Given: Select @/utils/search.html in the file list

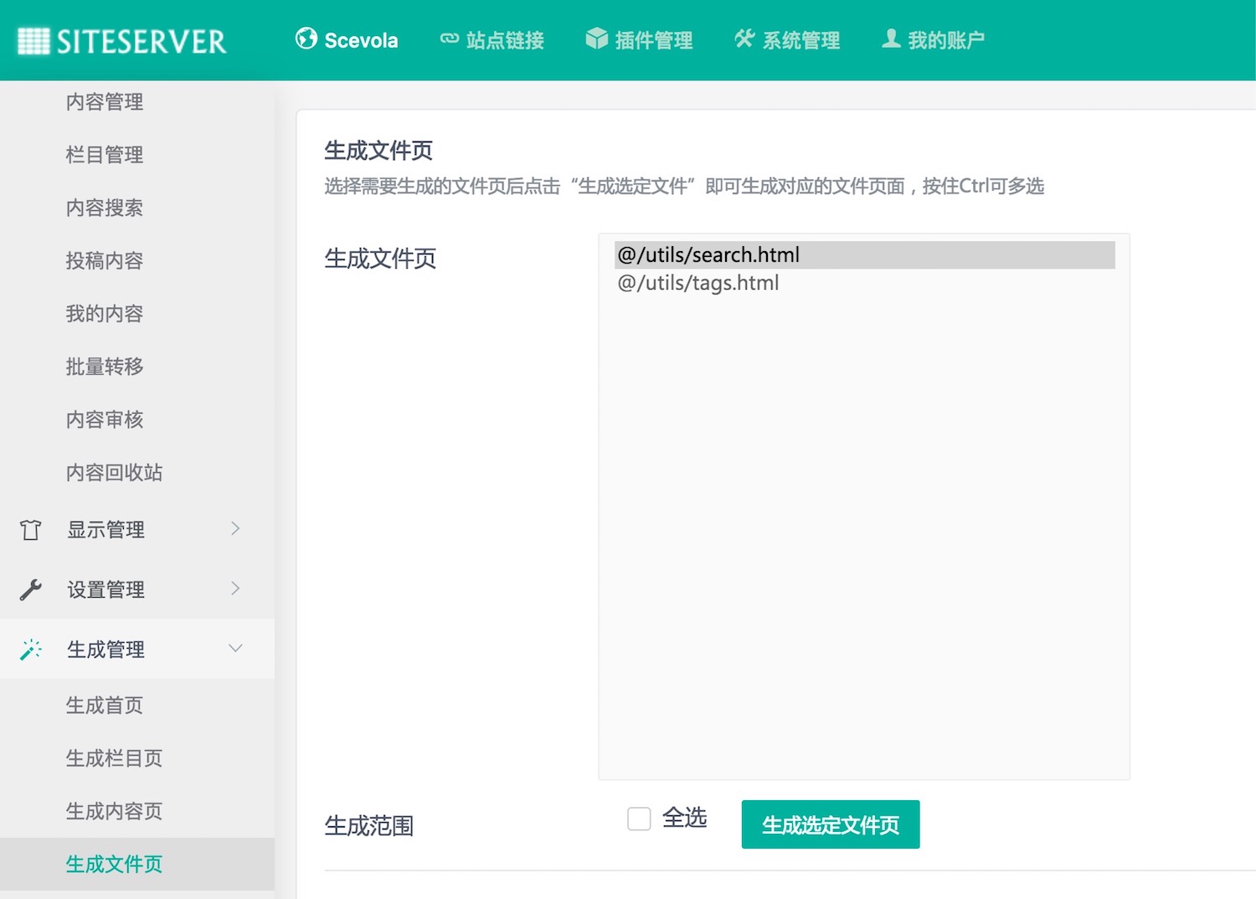Looking at the screenshot, I should coord(708,255).
